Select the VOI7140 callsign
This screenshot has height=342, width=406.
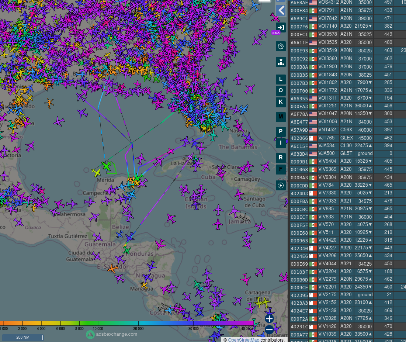click(x=327, y=27)
